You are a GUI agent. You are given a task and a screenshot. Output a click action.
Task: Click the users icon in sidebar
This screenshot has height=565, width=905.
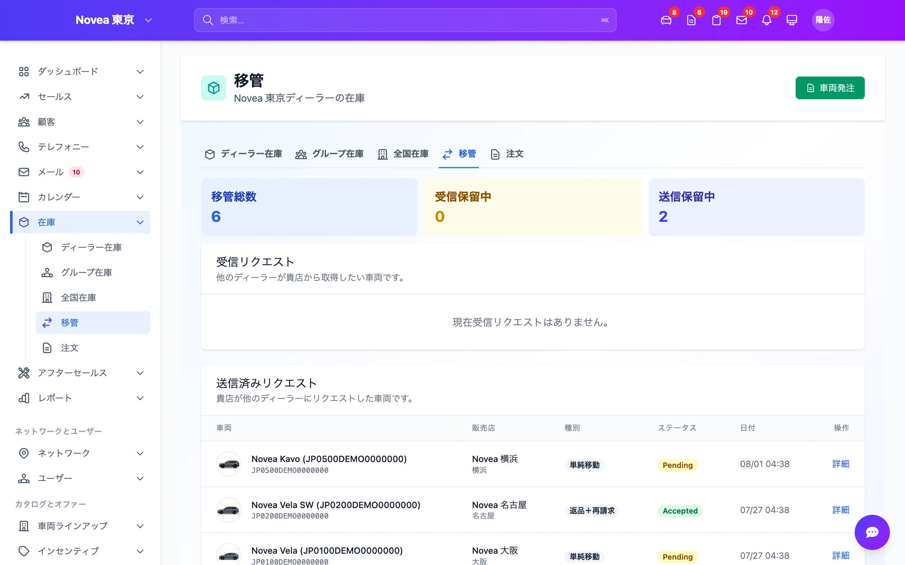pyautogui.click(x=24, y=478)
